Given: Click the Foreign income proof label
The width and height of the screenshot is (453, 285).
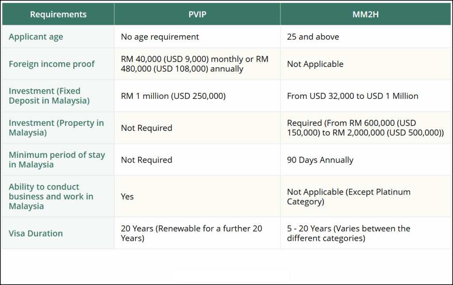Looking at the screenshot, I should tap(52, 64).
